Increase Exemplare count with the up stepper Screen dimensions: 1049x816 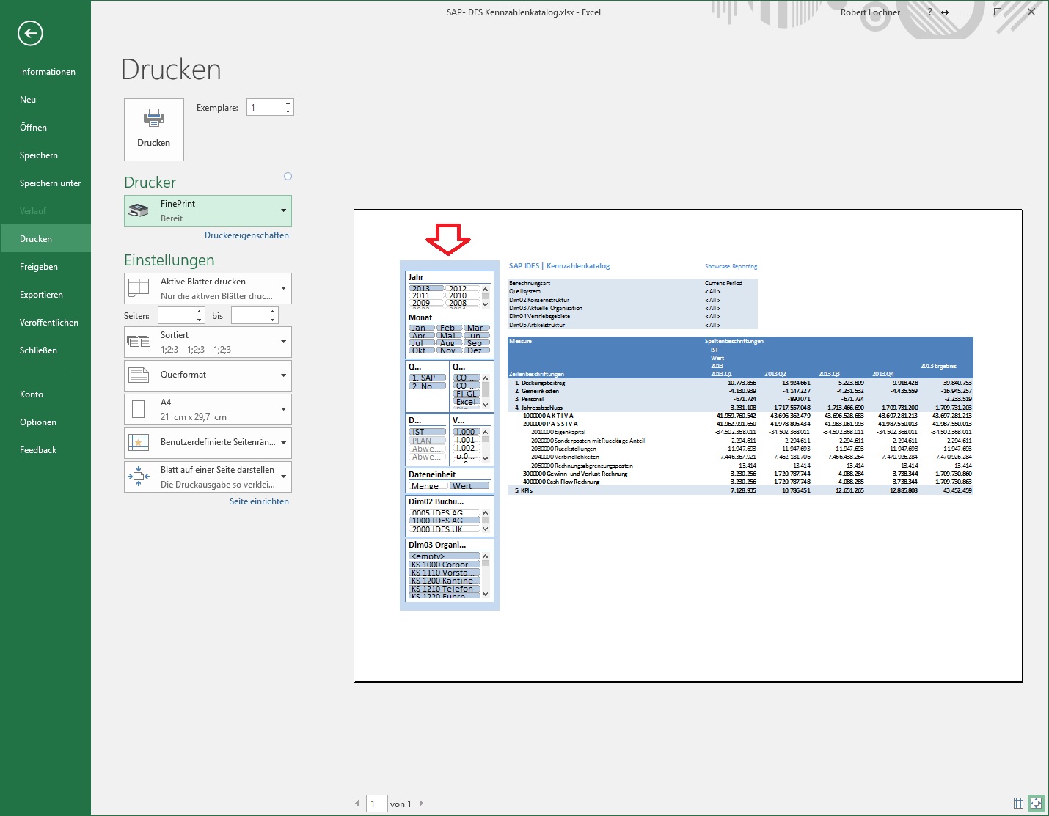(288, 103)
